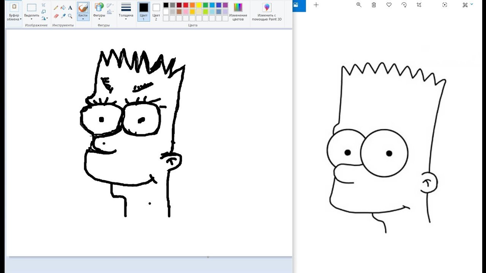Click Изменение цветов to edit colors
486x273 pixels.
click(x=238, y=11)
